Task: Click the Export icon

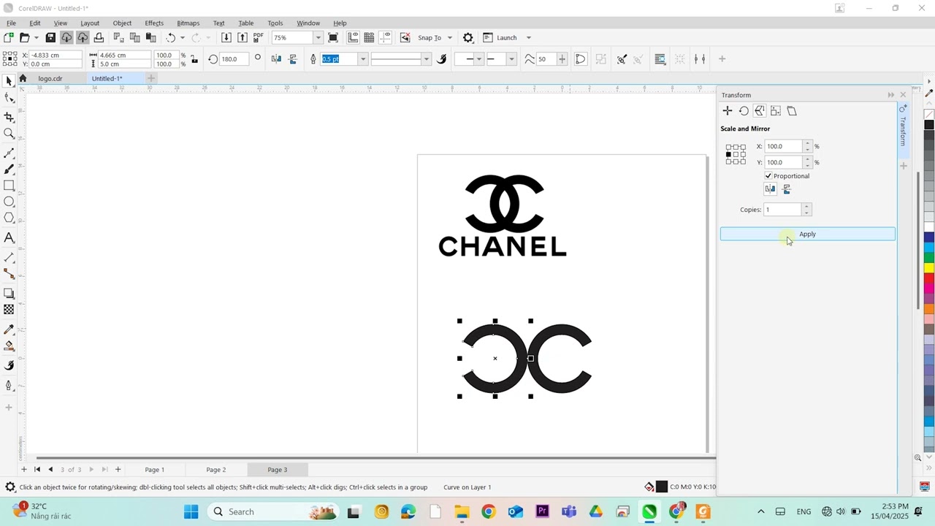Action: 243,37
